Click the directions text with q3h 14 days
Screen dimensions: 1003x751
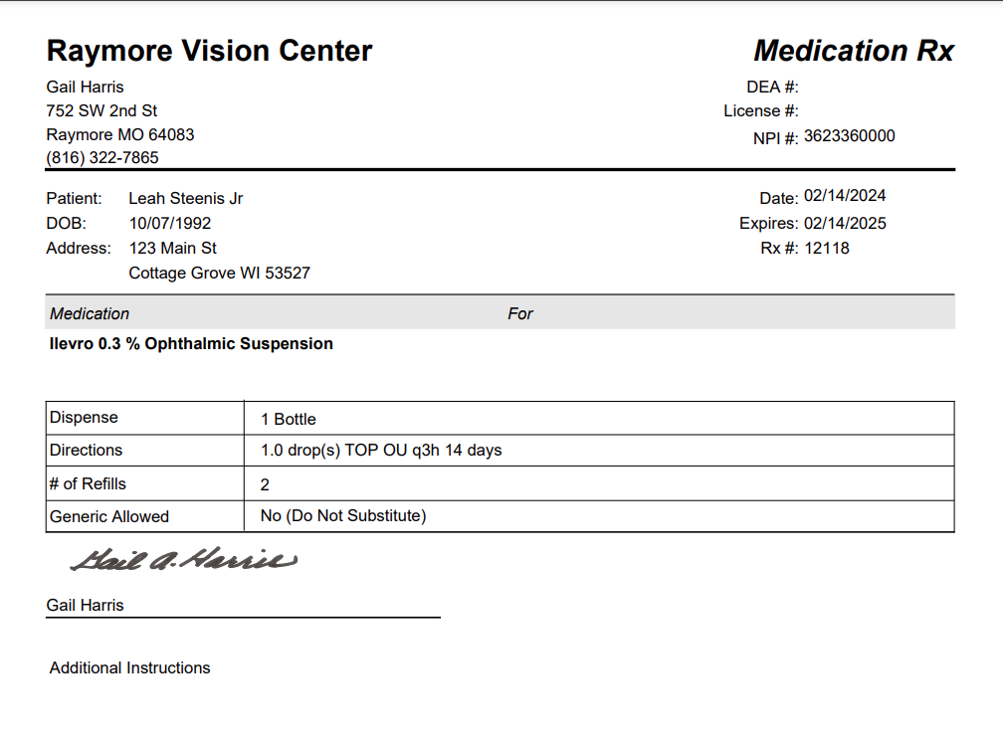(x=381, y=451)
